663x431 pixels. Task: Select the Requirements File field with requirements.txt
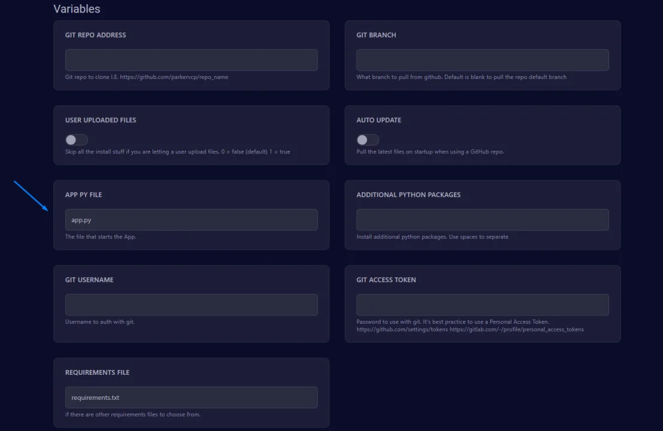click(191, 397)
